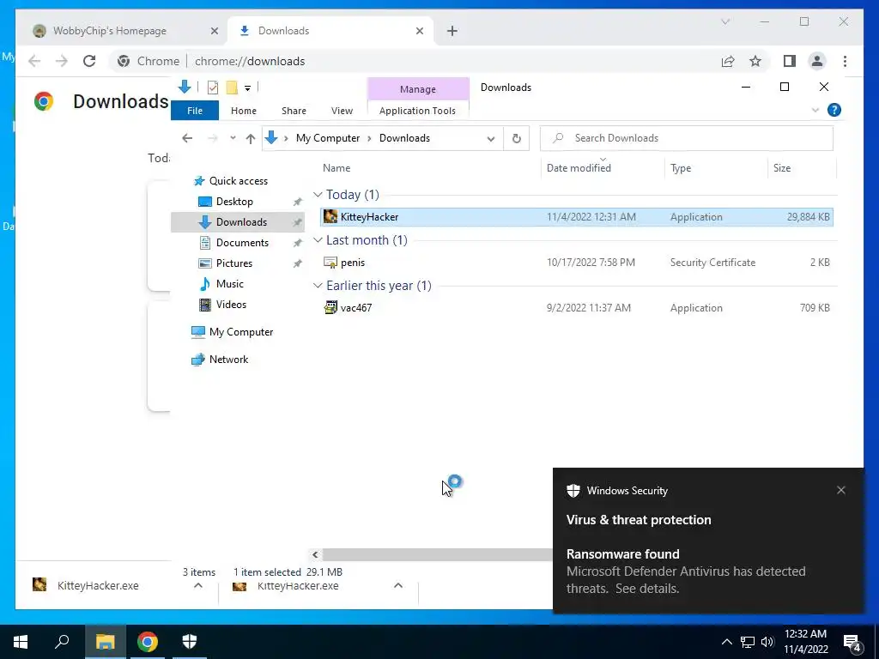Dismiss the Windows Security notification
Viewport: 879px width, 659px height.
tap(841, 490)
